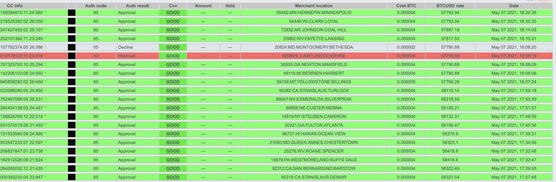Select BTCUSD rate 58270.9

450,134
